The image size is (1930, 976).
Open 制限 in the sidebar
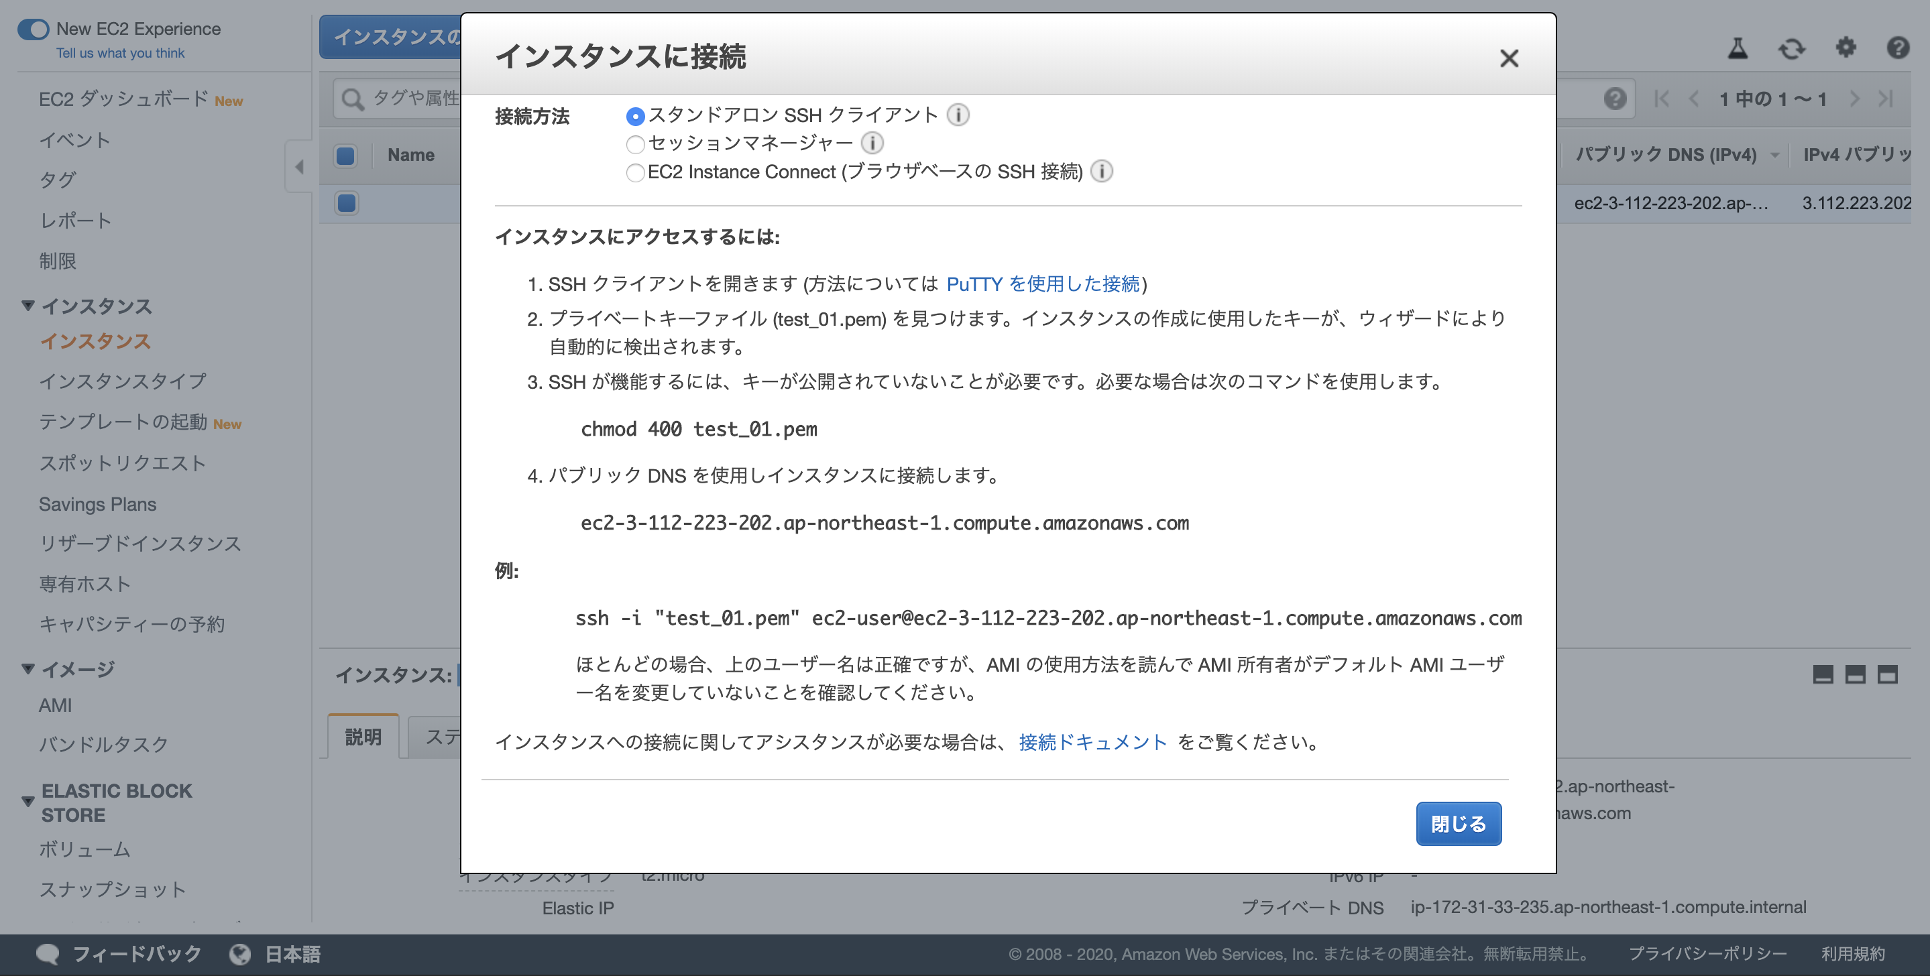58,261
